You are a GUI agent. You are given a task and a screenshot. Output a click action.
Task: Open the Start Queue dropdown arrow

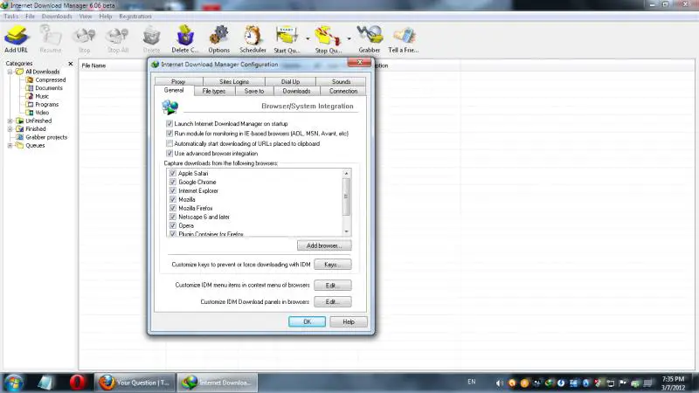pyautogui.click(x=308, y=39)
